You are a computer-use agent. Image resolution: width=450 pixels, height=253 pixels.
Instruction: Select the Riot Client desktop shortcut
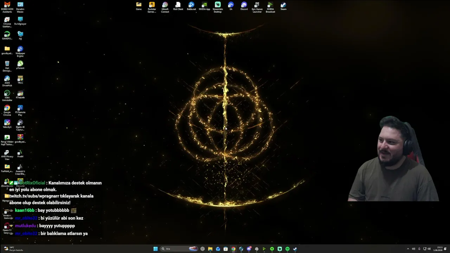point(178,6)
